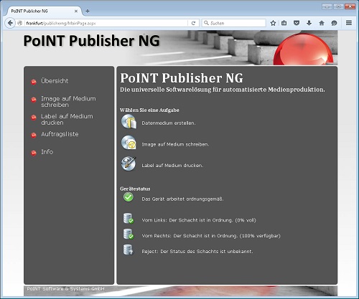Screen dimensions: 359x299
Task: Click red bullet next to Übersicht
Action: pyautogui.click(x=34, y=82)
